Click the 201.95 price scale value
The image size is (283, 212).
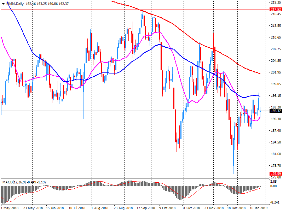coord(276,72)
